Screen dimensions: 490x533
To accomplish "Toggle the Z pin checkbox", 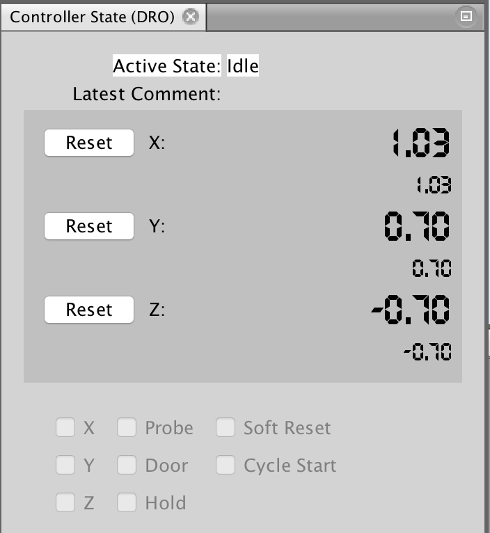I will (x=65, y=502).
